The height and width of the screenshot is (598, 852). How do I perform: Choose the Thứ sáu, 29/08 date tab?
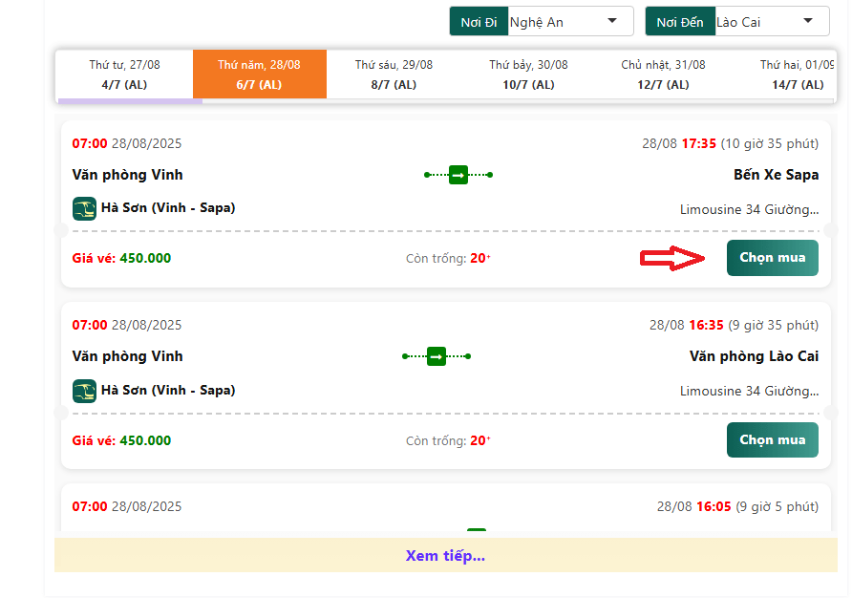click(x=394, y=75)
